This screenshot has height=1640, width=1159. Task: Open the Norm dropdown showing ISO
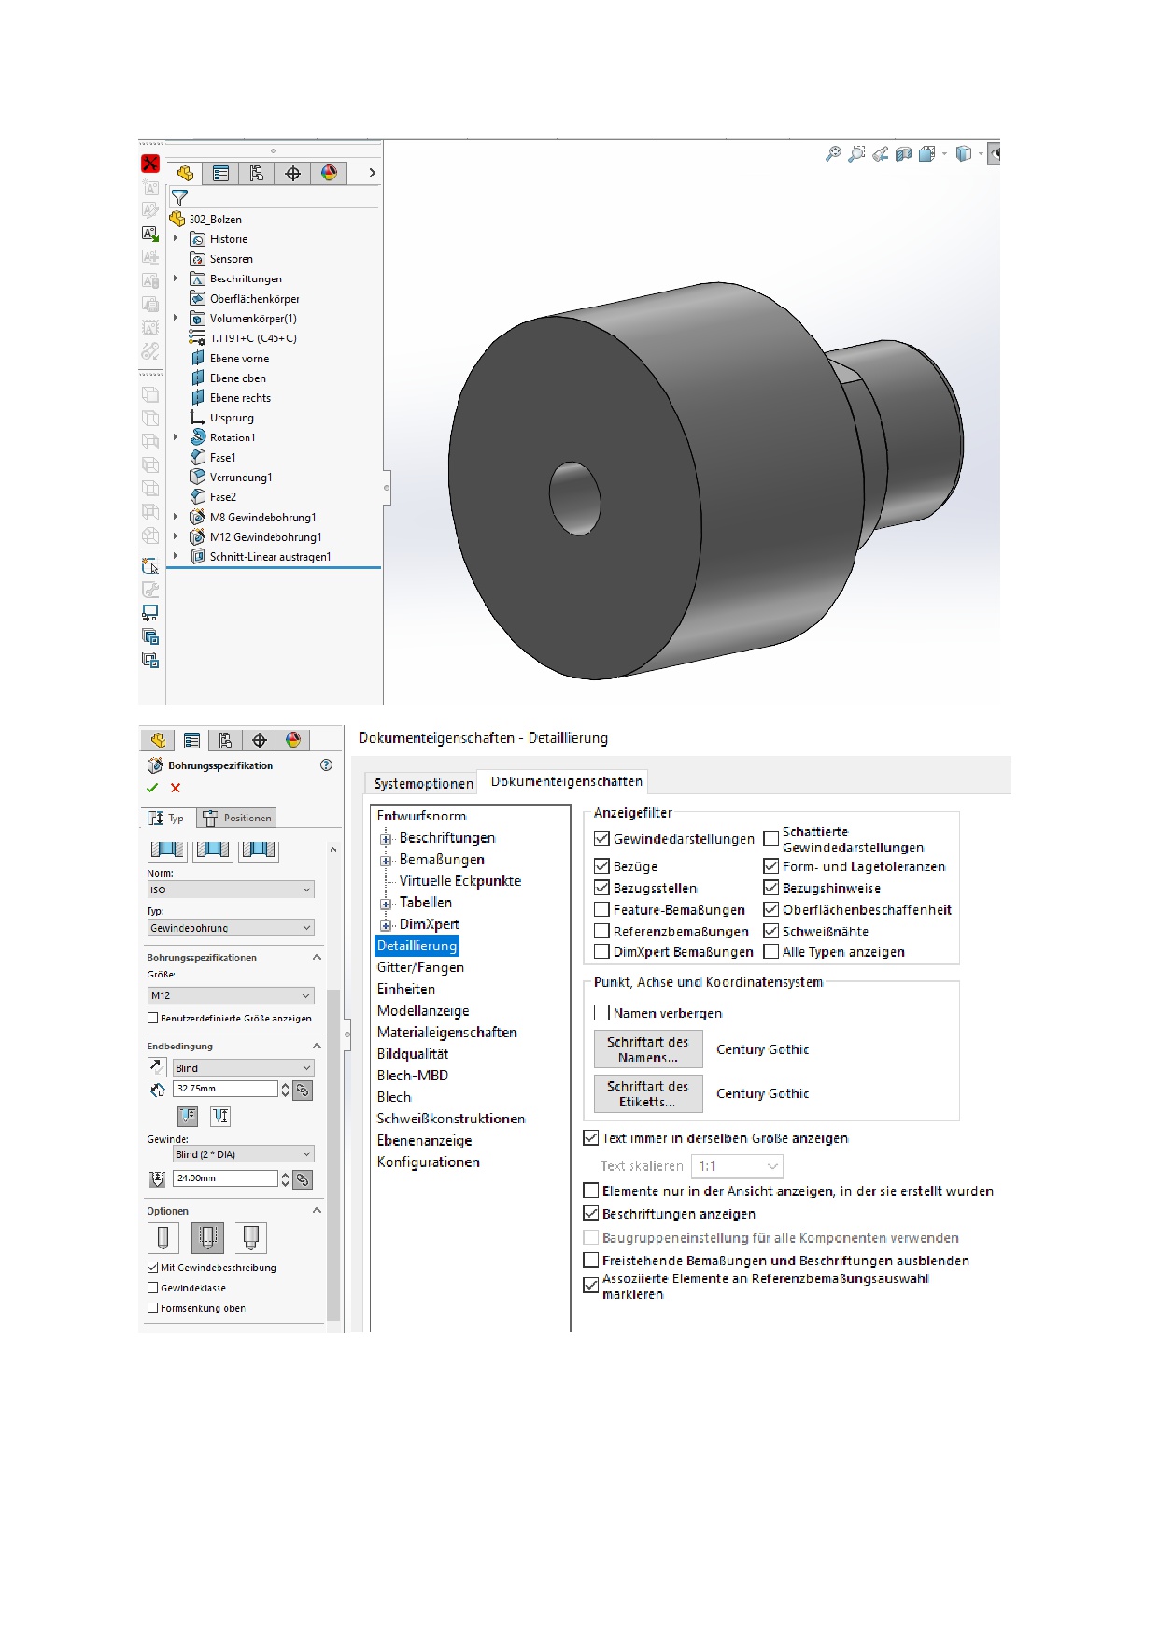pyautogui.click(x=231, y=890)
